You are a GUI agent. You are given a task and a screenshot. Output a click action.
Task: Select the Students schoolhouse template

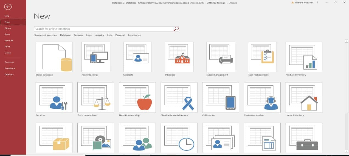point(179,57)
